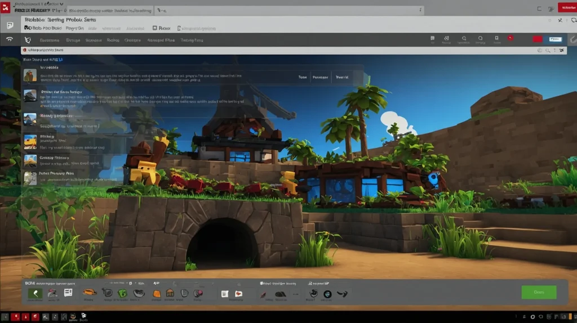This screenshot has width=577, height=323.
Task: Click the round grey-and-pink icon in the bottom toolbar
Action: (198, 293)
